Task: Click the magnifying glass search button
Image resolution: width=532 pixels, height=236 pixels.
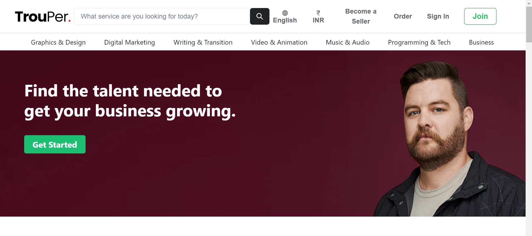Action: (x=259, y=16)
